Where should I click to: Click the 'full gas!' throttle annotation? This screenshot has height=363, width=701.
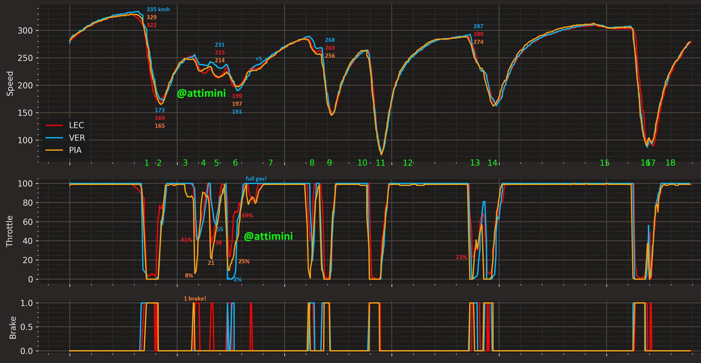[256, 179]
